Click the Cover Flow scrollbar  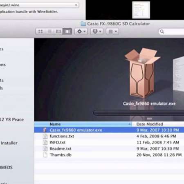pyautogui.click(x=139, y=113)
